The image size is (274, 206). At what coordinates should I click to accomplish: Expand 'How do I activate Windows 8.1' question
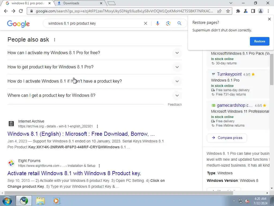(95, 81)
